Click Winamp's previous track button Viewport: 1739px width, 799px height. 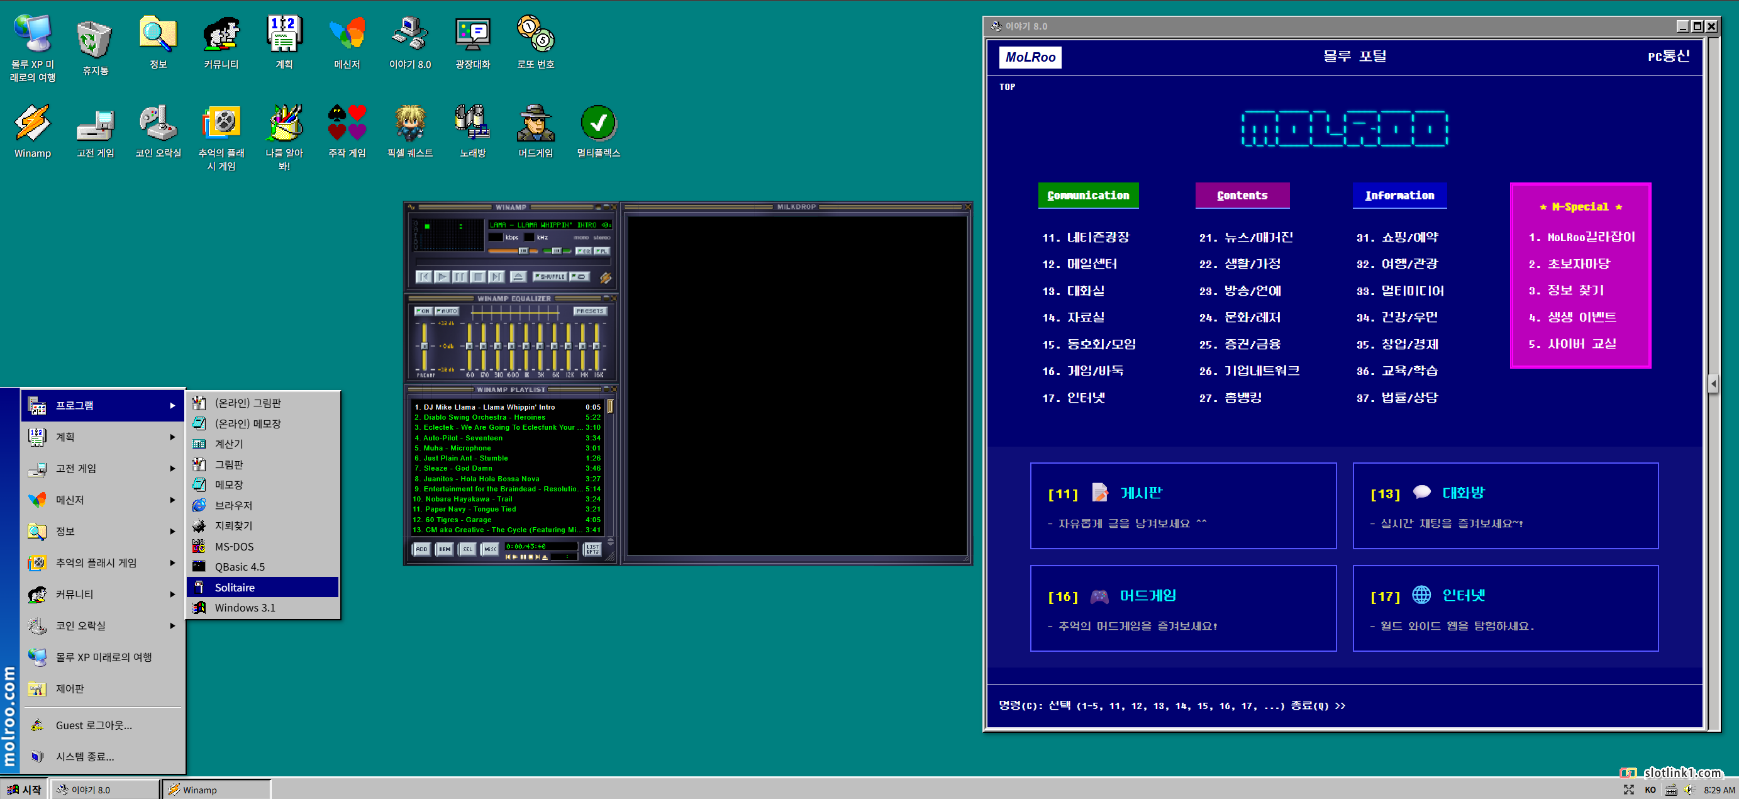(x=424, y=277)
